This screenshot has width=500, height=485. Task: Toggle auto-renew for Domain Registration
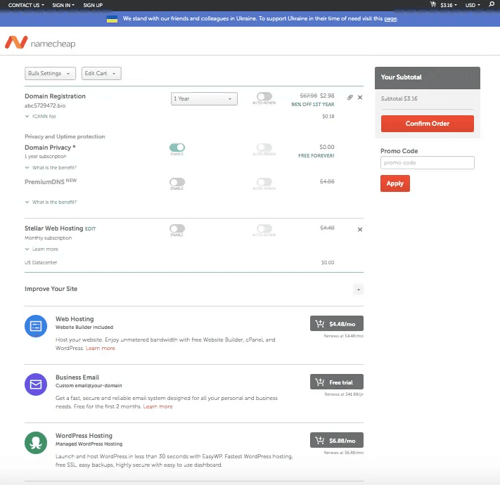tap(264, 96)
